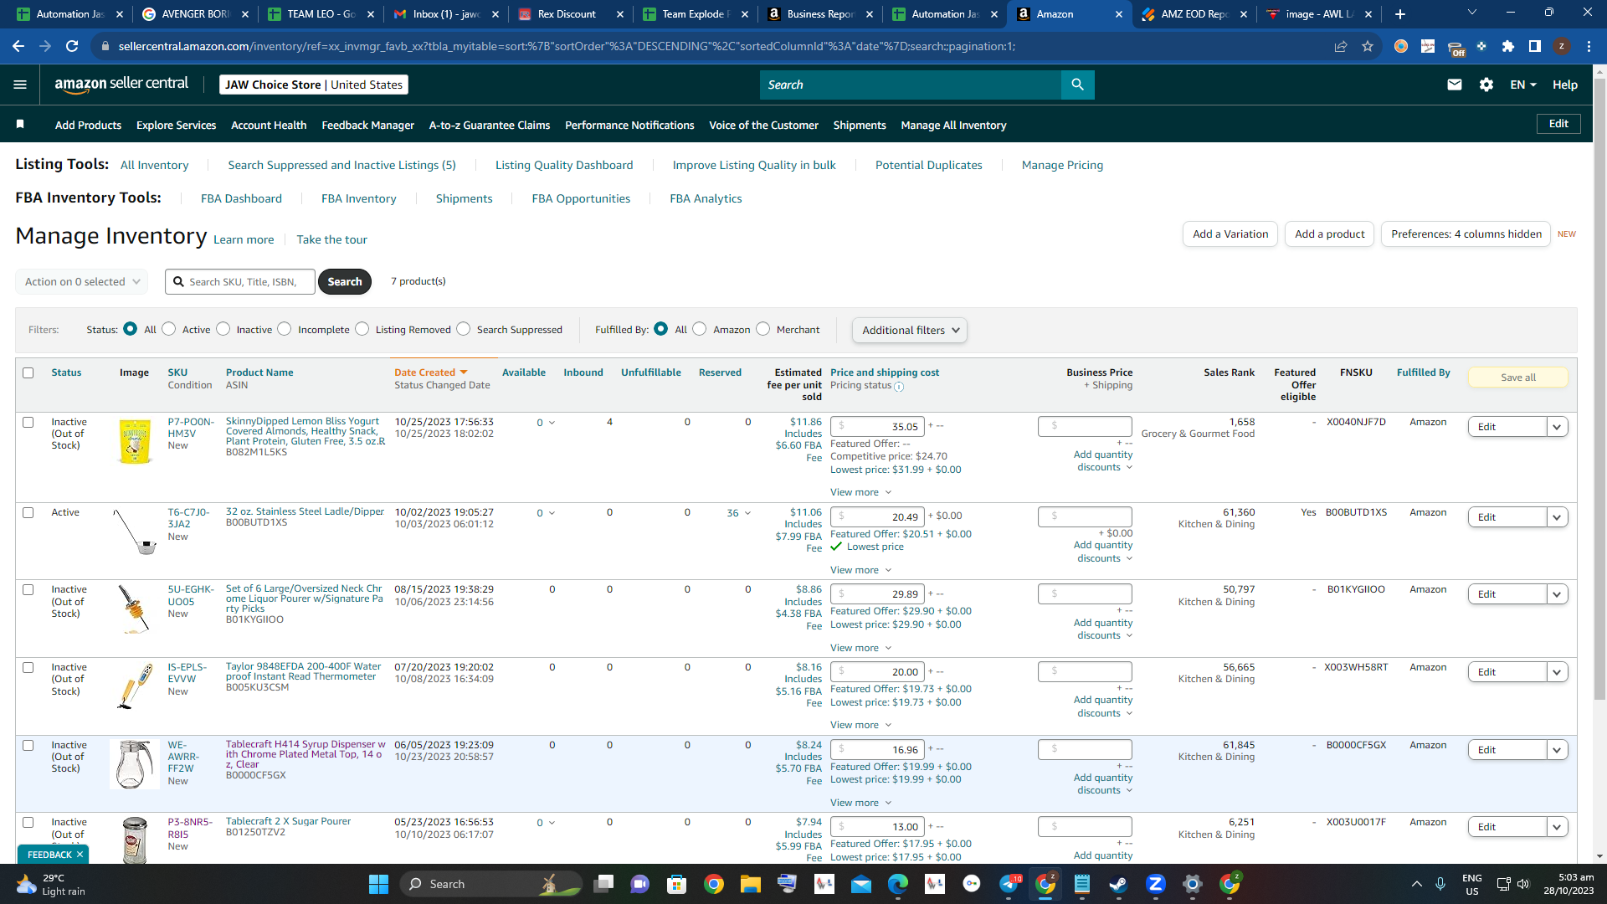Click the Task View taskbar icon
Image resolution: width=1607 pixels, height=904 pixels.
click(603, 884)
